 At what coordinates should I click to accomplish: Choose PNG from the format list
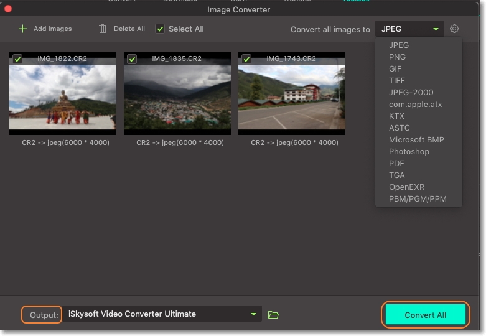397,57
